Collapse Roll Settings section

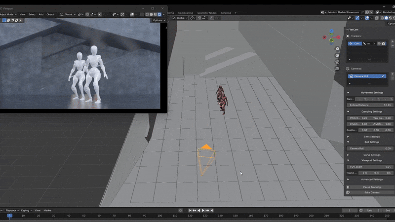348,142
